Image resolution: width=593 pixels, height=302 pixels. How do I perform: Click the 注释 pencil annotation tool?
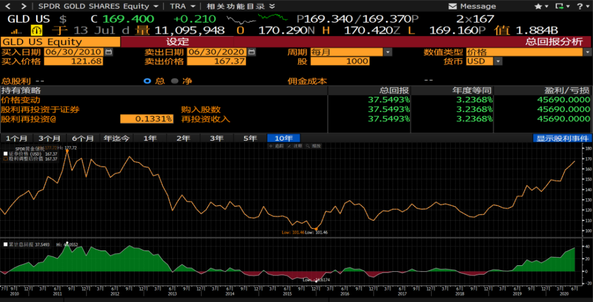click(295, 146)
